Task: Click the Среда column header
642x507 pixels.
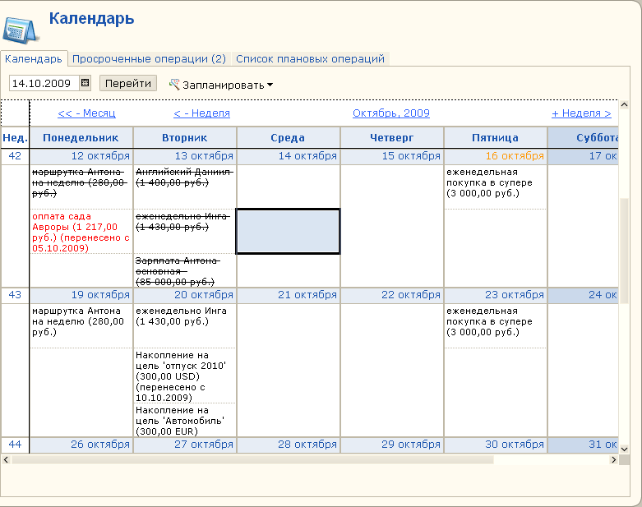Action: (288, 138)
